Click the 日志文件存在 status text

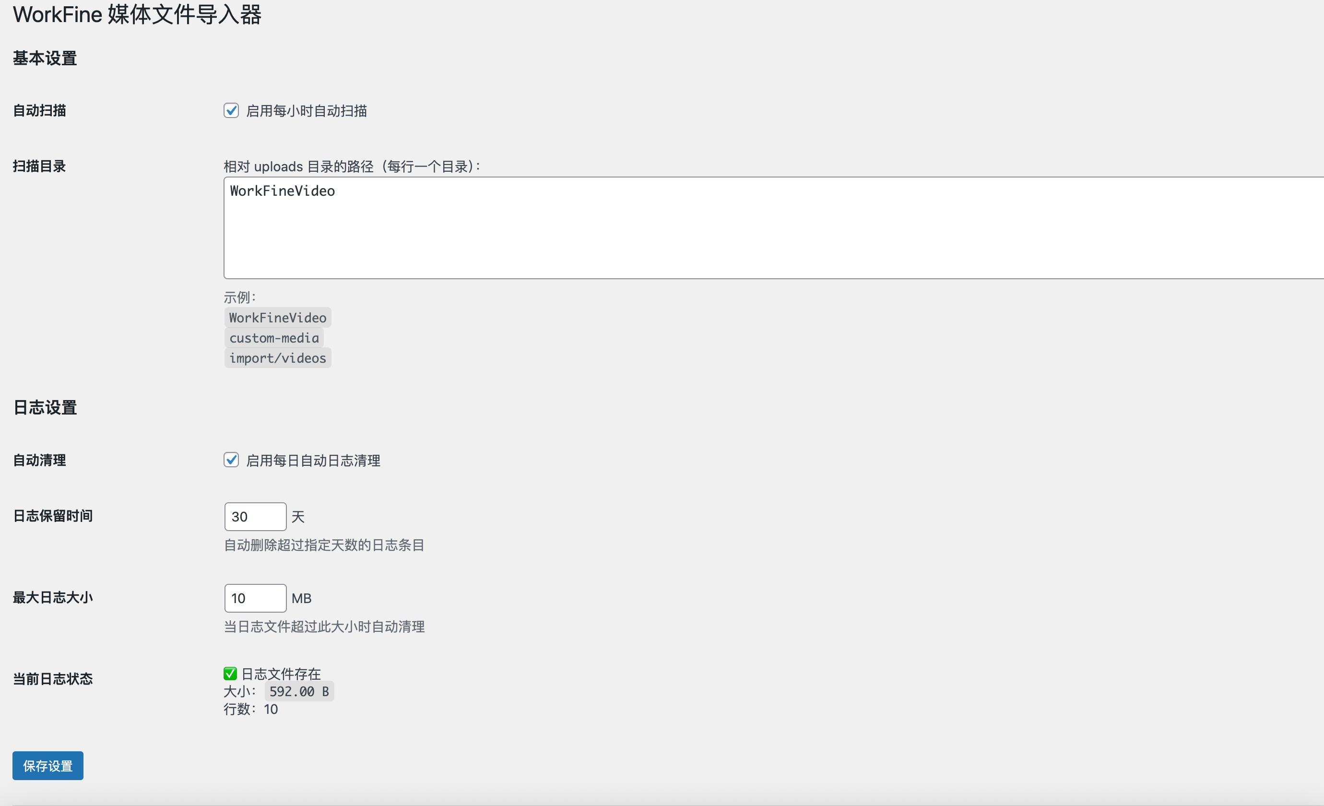click(x=281, y=674)
